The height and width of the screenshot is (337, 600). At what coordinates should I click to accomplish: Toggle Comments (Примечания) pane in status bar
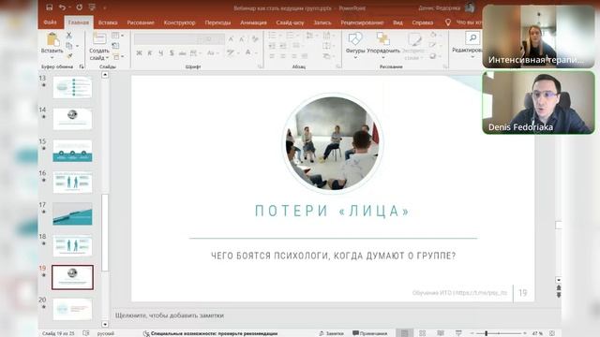(369, 333)
